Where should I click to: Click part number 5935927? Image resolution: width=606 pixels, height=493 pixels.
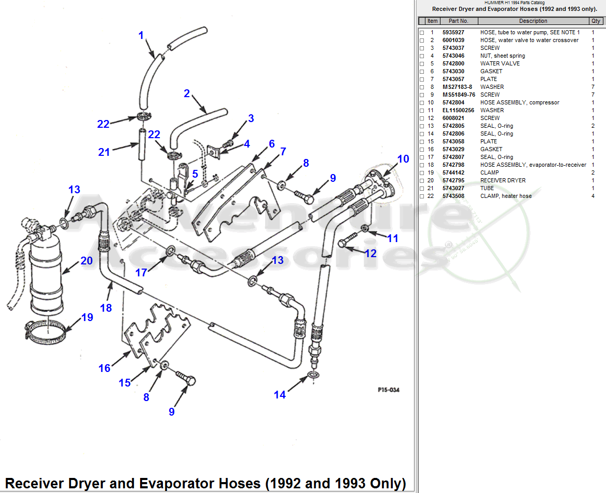point(453,33)
